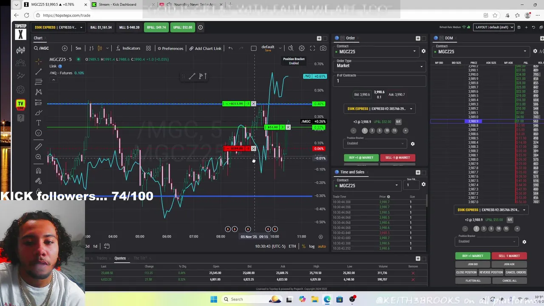The width and height of the screenshot is (544, 306).
Task: Open DOM position bracket settings gear
Action: click(524, 242)
